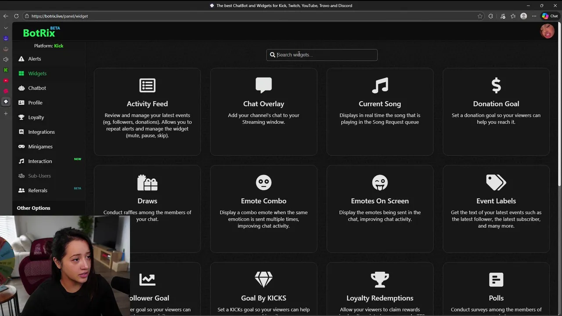
Task: Click the Chatbot robot icon
Action: [x=21, y=88]
